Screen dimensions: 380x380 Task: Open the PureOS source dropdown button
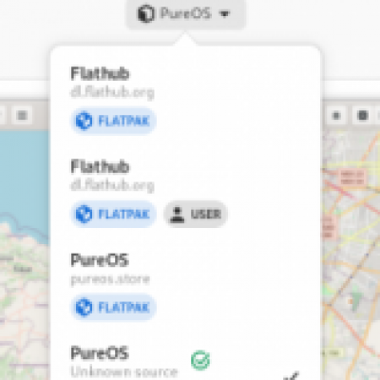pos(186,13)
